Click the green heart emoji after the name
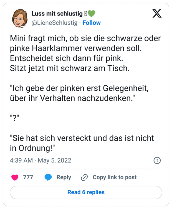 [x=92, y=14]
